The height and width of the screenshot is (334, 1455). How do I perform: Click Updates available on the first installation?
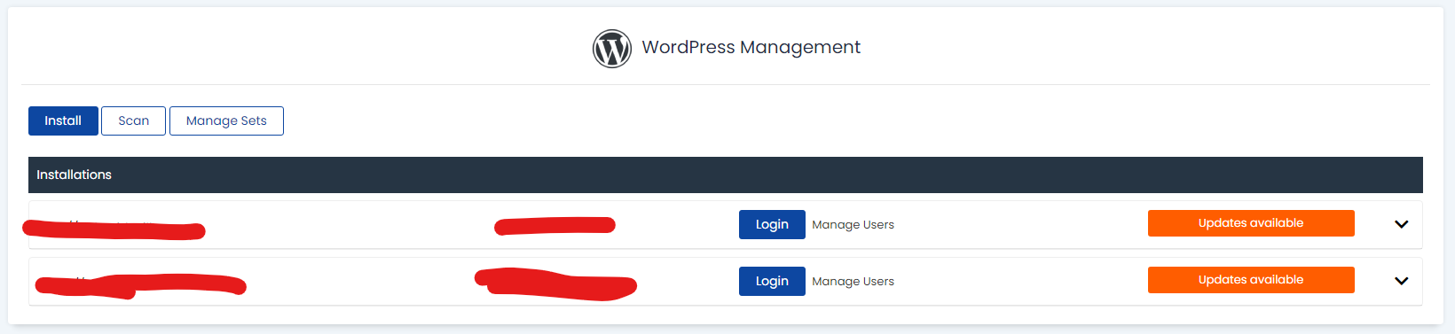[x=1251, y=223]
